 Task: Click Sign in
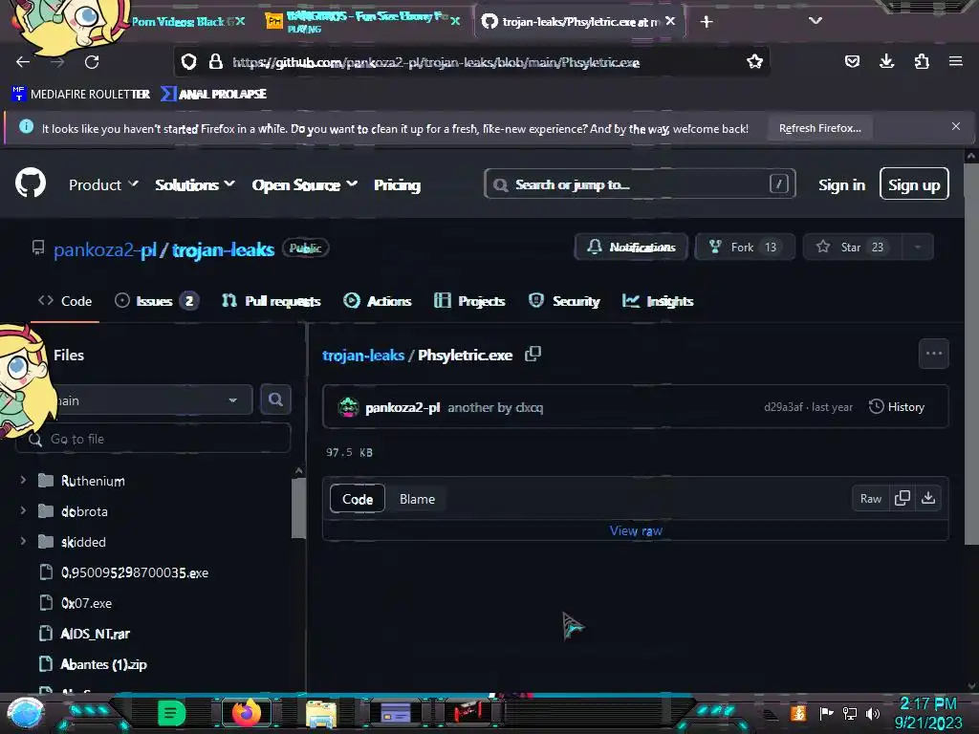(841, 184)
